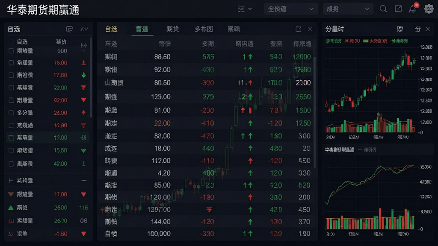Tick the checkbox in the 07.60 row

(11, 75)
